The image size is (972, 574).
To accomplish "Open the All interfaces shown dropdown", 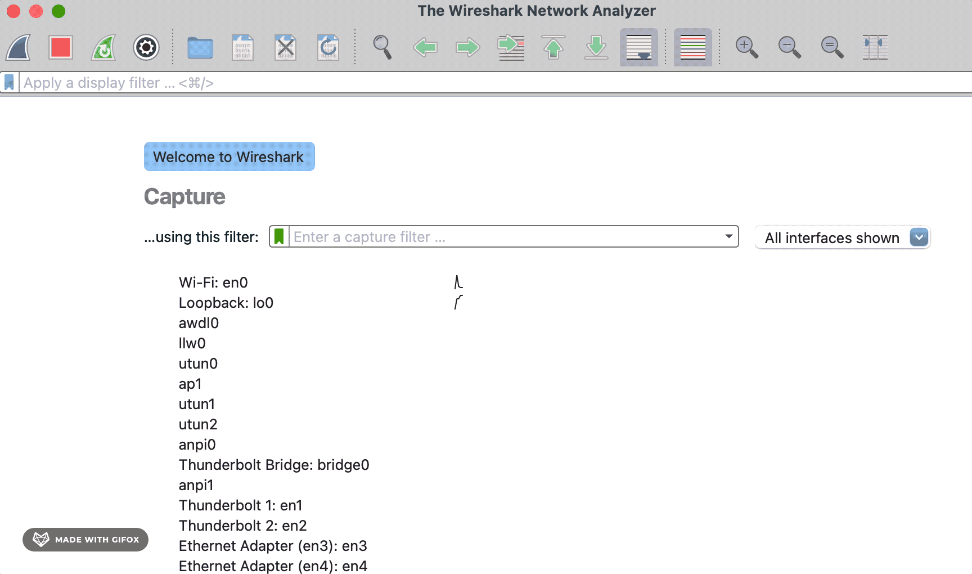I will point(842,237).
